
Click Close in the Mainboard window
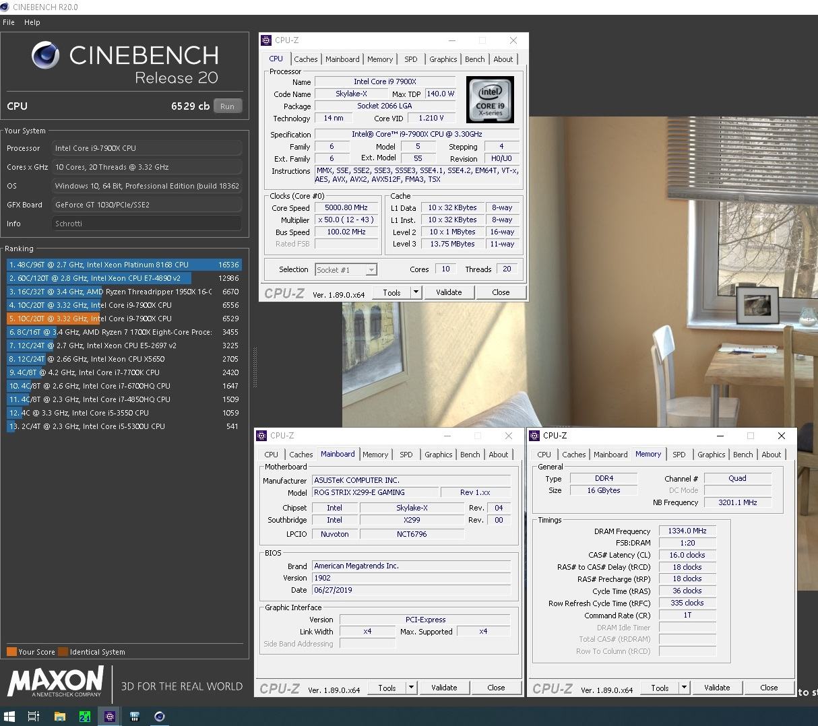[x=496, y=688]
